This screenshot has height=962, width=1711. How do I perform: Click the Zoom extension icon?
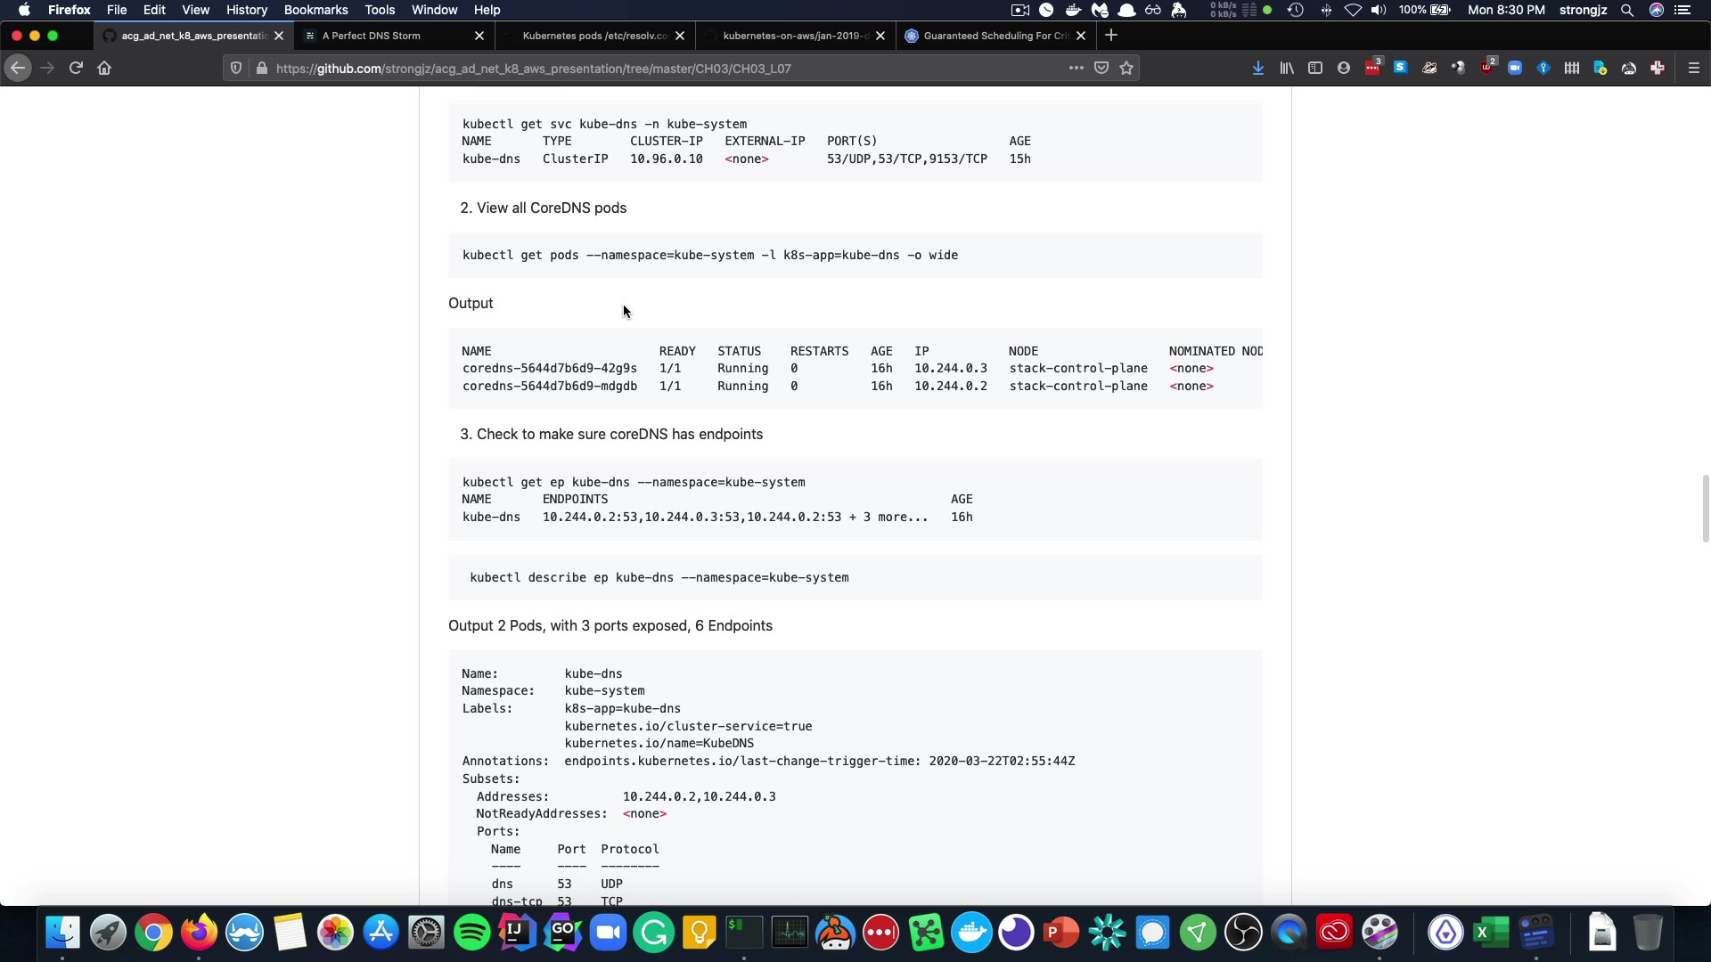tap(1515, 68)
